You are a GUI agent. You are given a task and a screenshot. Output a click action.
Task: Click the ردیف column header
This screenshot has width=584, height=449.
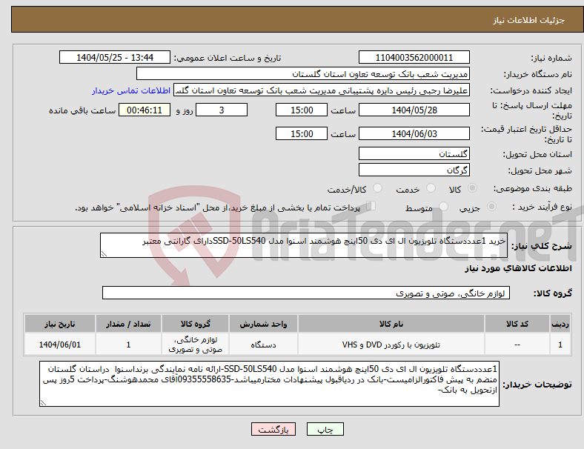tap(560, 324)
